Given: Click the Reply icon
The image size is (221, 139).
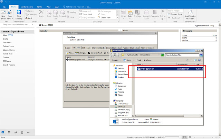Looking at the screenshot, I should tap(49, 14).
